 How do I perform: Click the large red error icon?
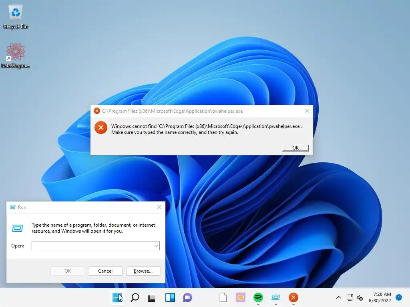point(101,128)
